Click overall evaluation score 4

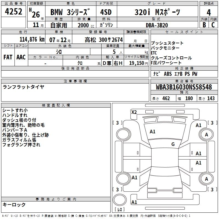click(209, 12)
